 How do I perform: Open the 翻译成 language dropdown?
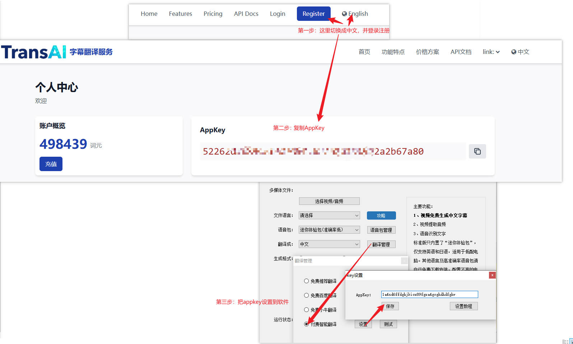329,244
